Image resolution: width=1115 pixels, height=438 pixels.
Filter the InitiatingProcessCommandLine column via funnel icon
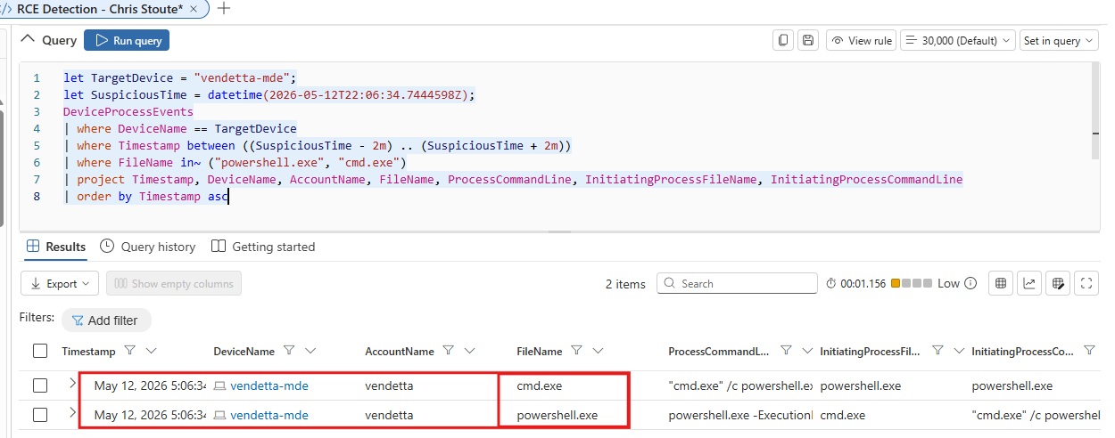pyautogui.click(x=1089, y=351)
